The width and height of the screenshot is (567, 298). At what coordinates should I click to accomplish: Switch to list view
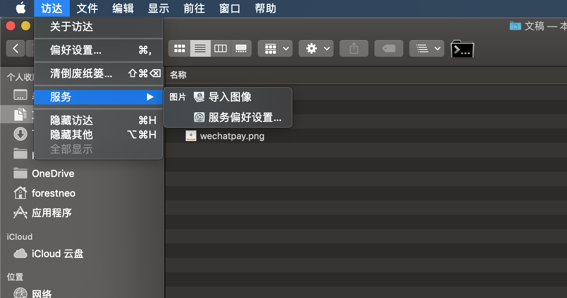click(x=200, y=48)
